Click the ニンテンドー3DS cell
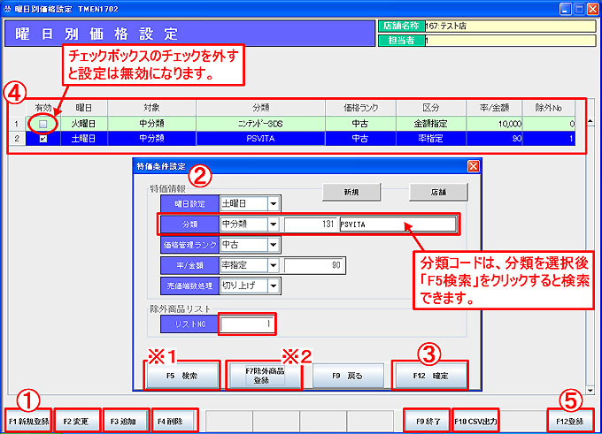Image resolution: width=602 pixels, height=434 pixels. pyautogui.click(x=260, y=124)
